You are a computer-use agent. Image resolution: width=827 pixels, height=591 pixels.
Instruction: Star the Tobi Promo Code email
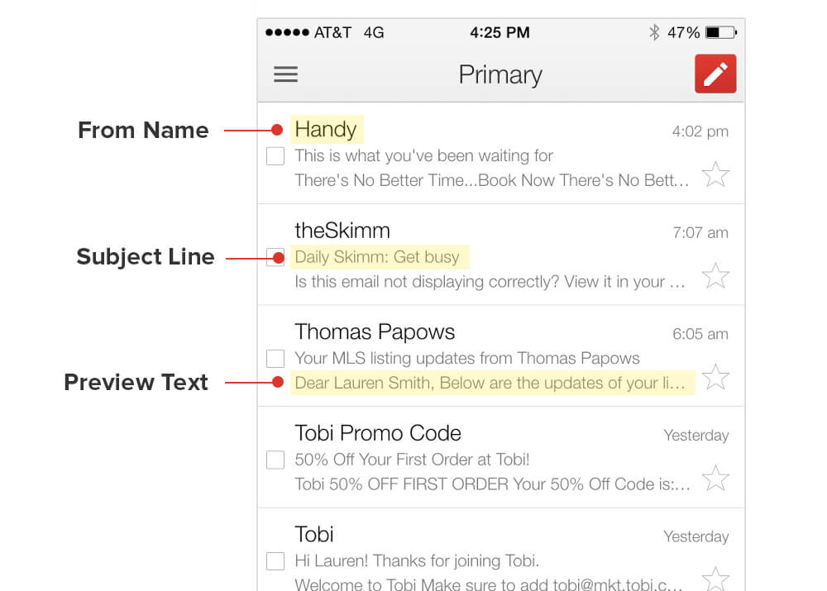pyautogui.click(x=715, y=479)
